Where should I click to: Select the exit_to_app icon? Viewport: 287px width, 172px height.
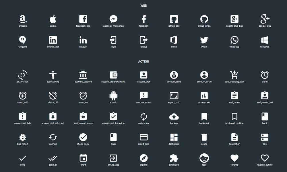pos(113,158)
